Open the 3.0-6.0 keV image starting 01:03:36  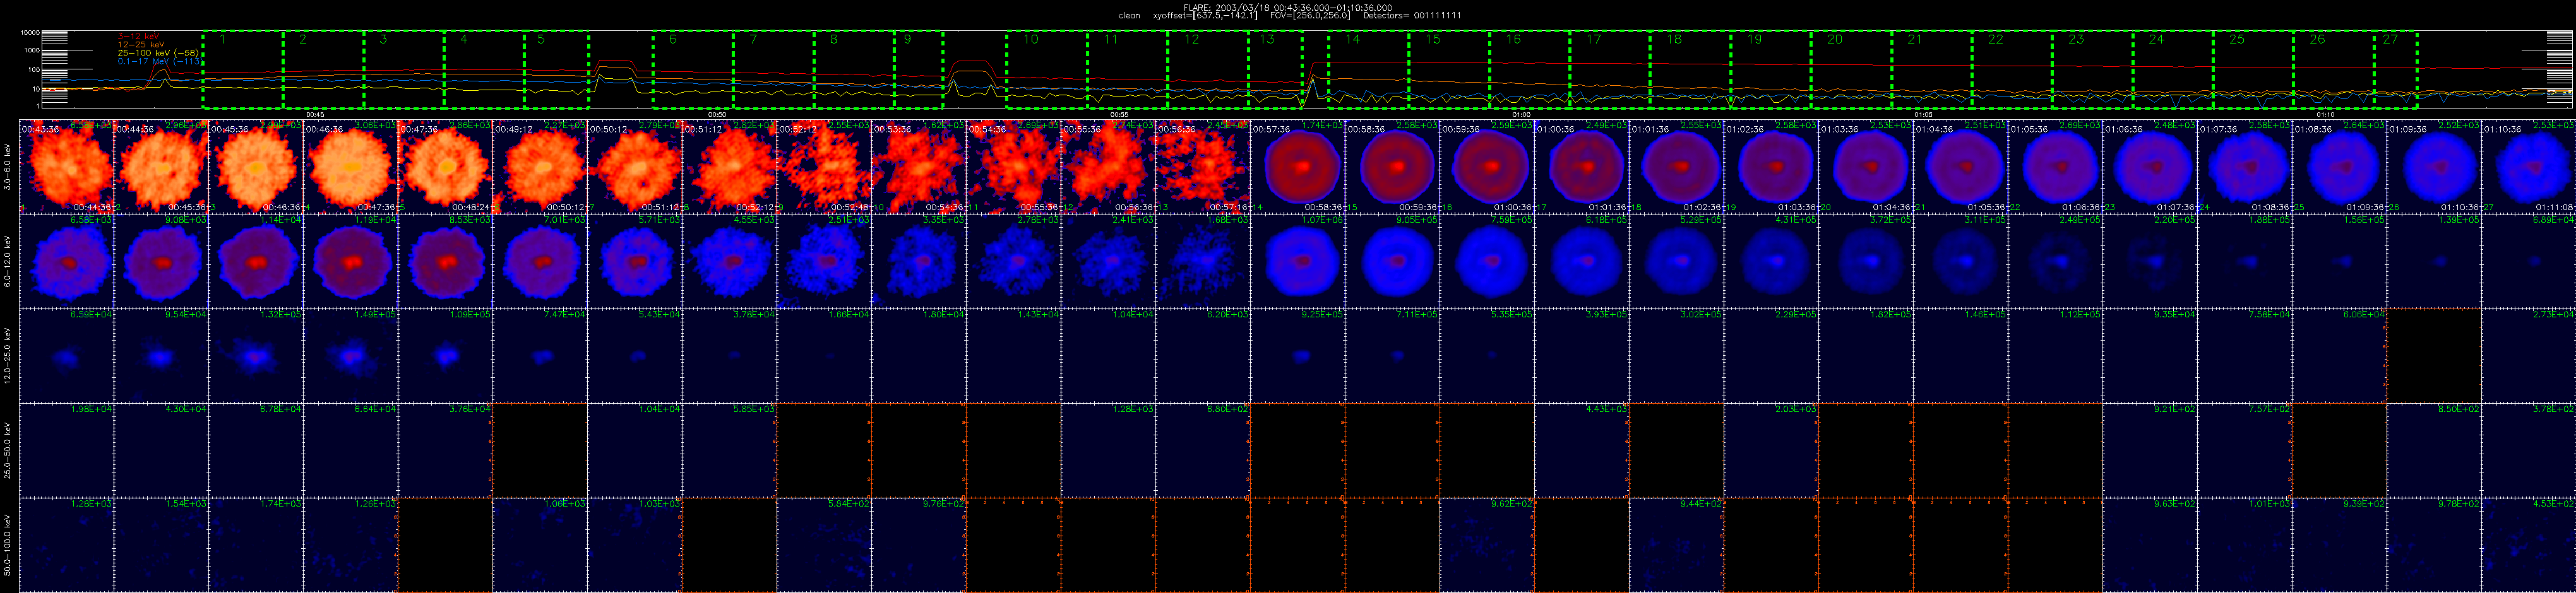[1866, 166]
